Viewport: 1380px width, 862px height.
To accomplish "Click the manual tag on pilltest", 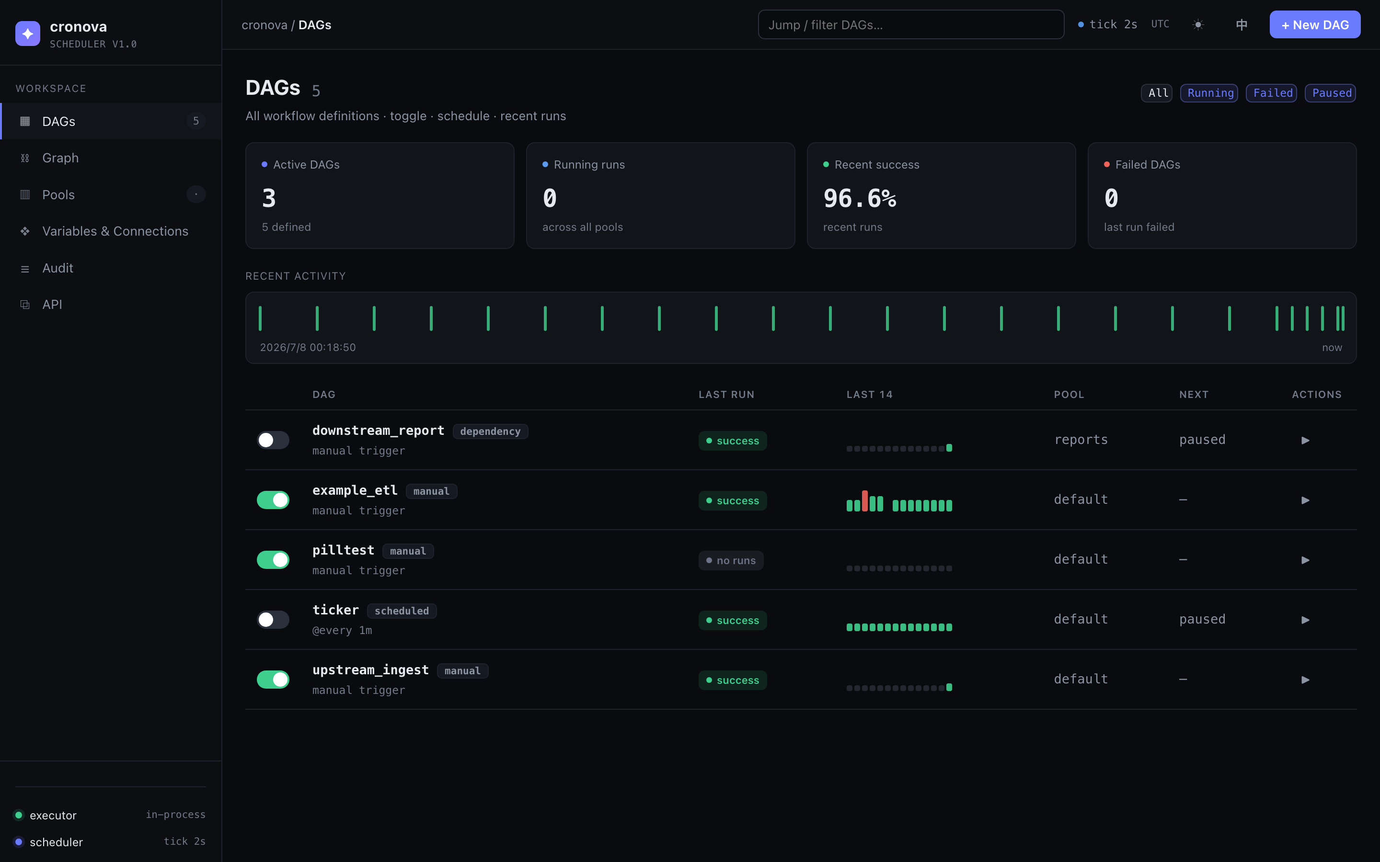I will click(x=408, y=551).
